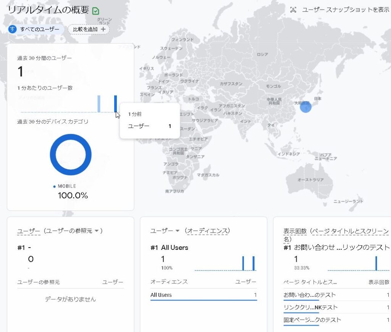The height and width of the screenshot is (332, 391).
Task: Click the "#1 All Users" top audience heading
Action: [x=170, y=248]
